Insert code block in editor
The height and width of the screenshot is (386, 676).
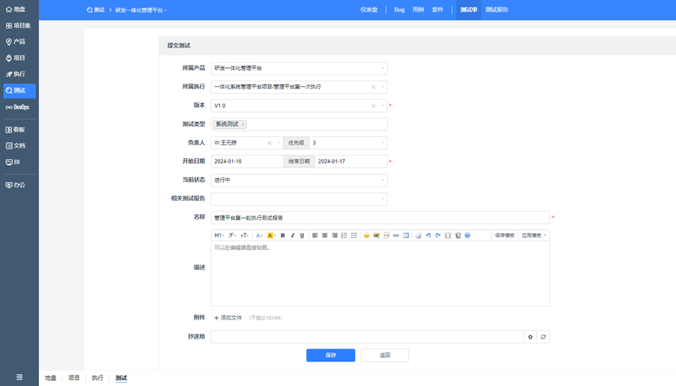pos(386,235)
